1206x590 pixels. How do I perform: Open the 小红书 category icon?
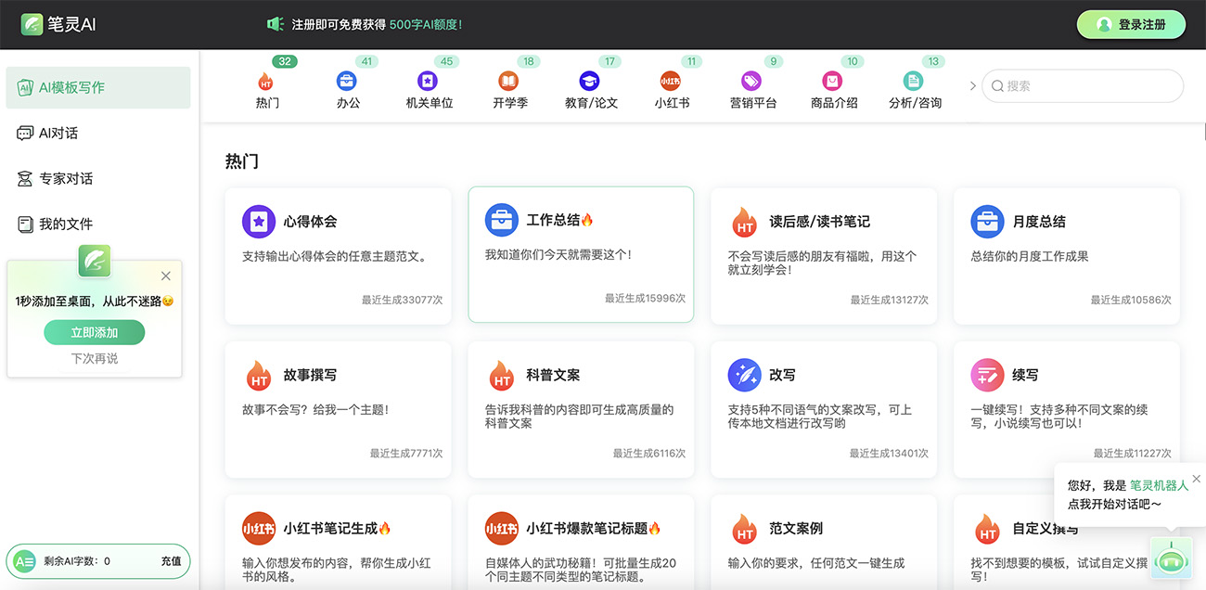[670, 82]
